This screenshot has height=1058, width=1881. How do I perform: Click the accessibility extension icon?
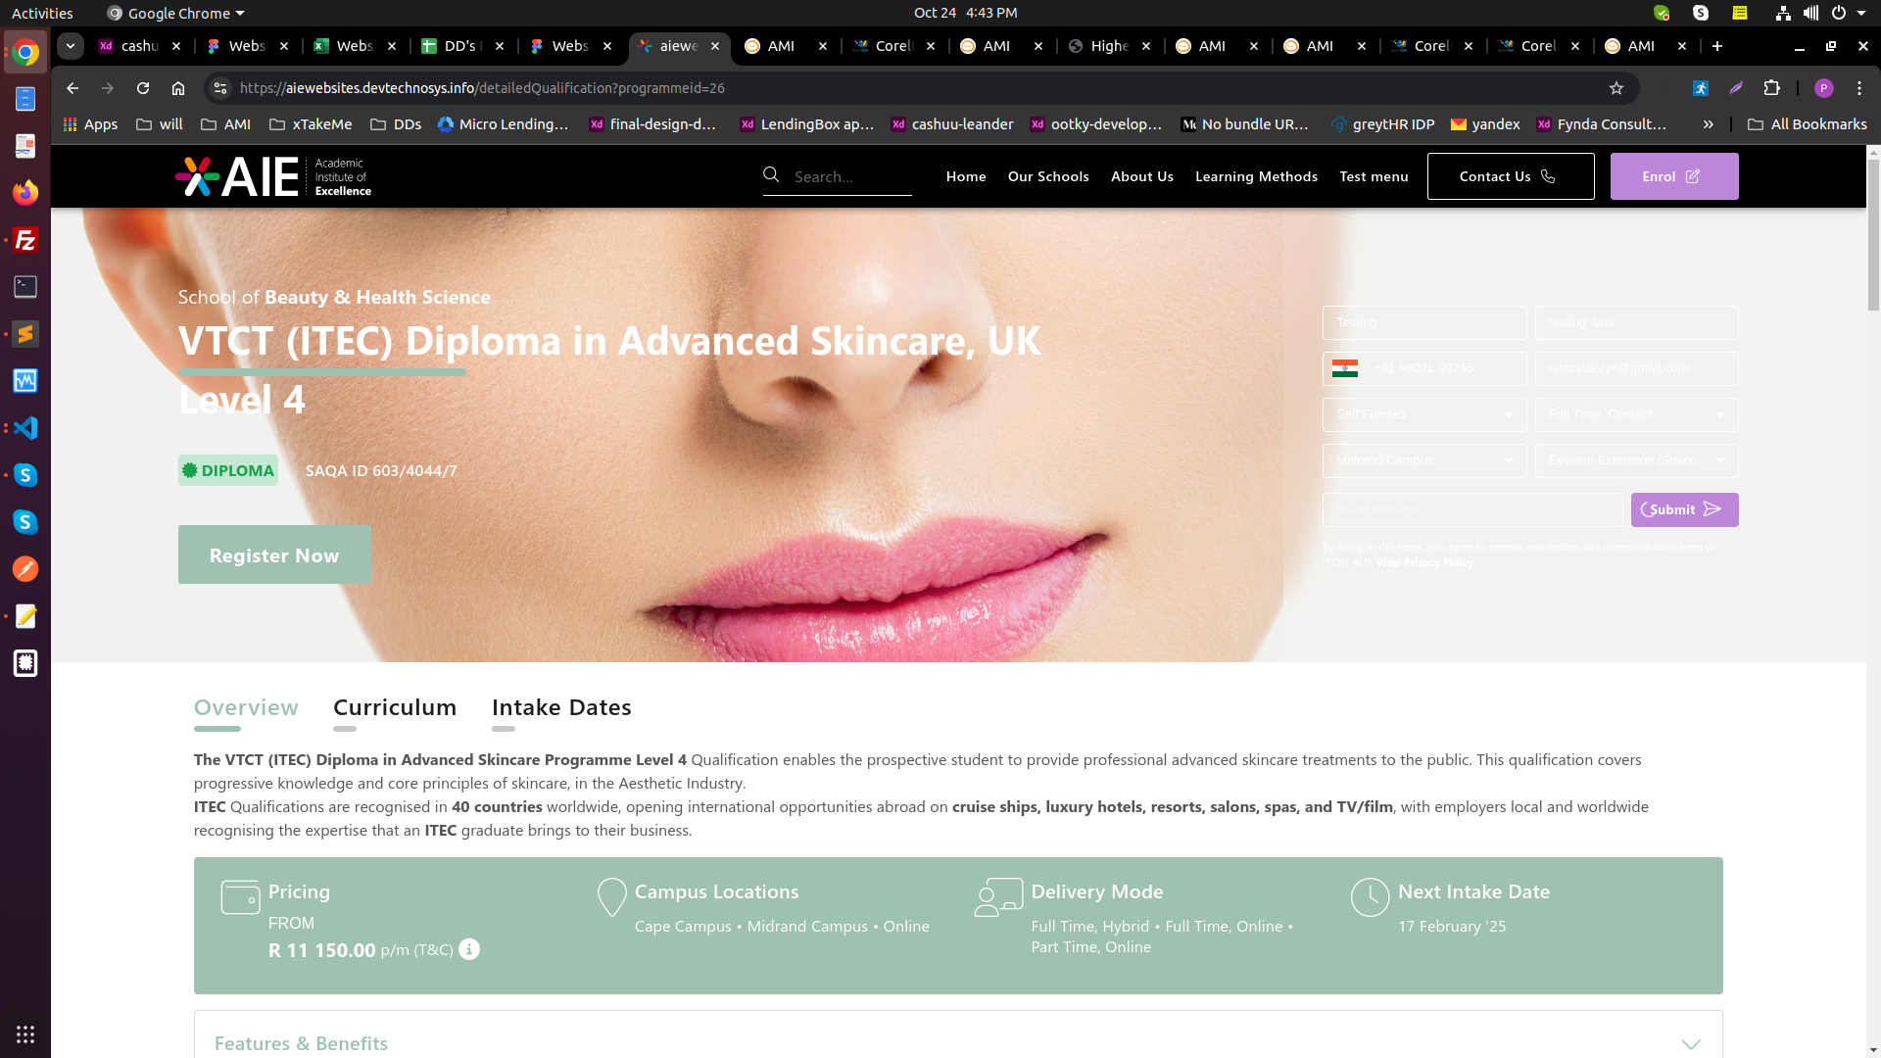pos(1701,88)
